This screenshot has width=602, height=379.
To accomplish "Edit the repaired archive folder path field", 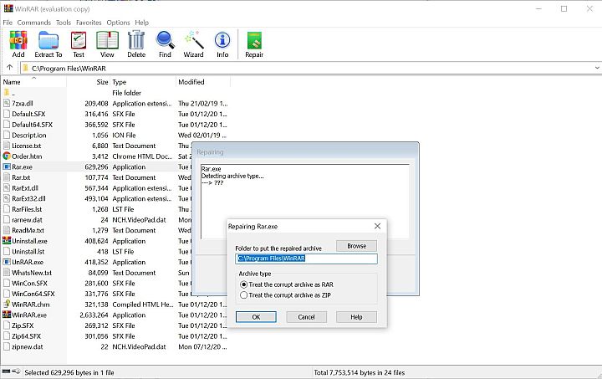I will click(x=306, y=259).
